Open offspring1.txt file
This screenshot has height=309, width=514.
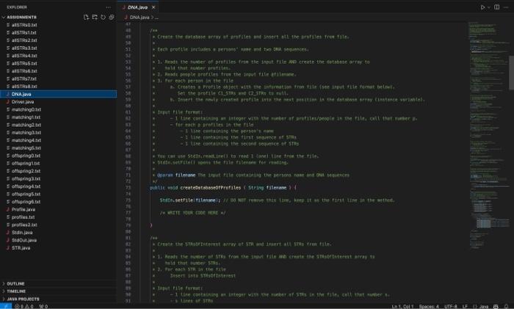[58, 164]
